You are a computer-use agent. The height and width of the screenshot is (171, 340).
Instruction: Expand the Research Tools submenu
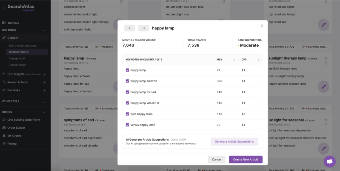pos(44,82)
